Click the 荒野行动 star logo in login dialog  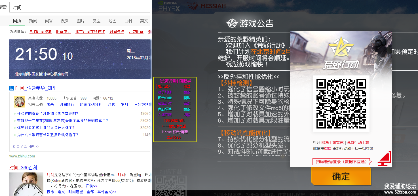[341, 47]
